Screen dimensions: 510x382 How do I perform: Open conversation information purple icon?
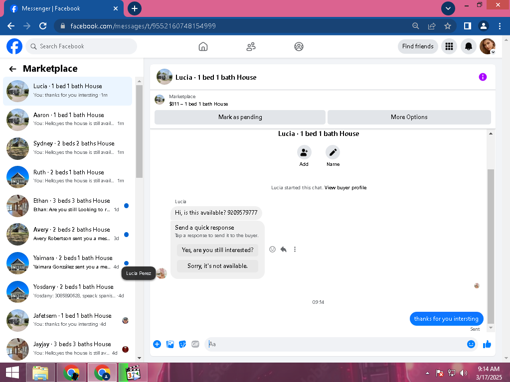(483, 77)
